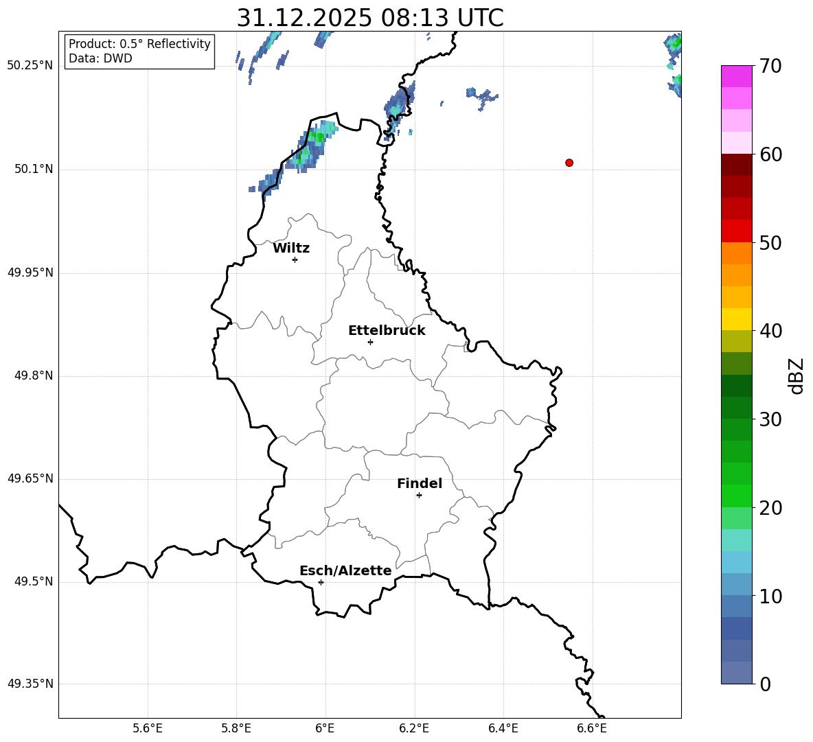Click the 10 value on the colorbar

[771, 596]
